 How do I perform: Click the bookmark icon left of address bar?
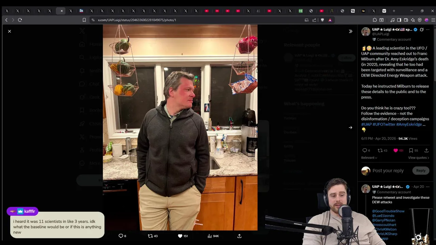point(84,20)
